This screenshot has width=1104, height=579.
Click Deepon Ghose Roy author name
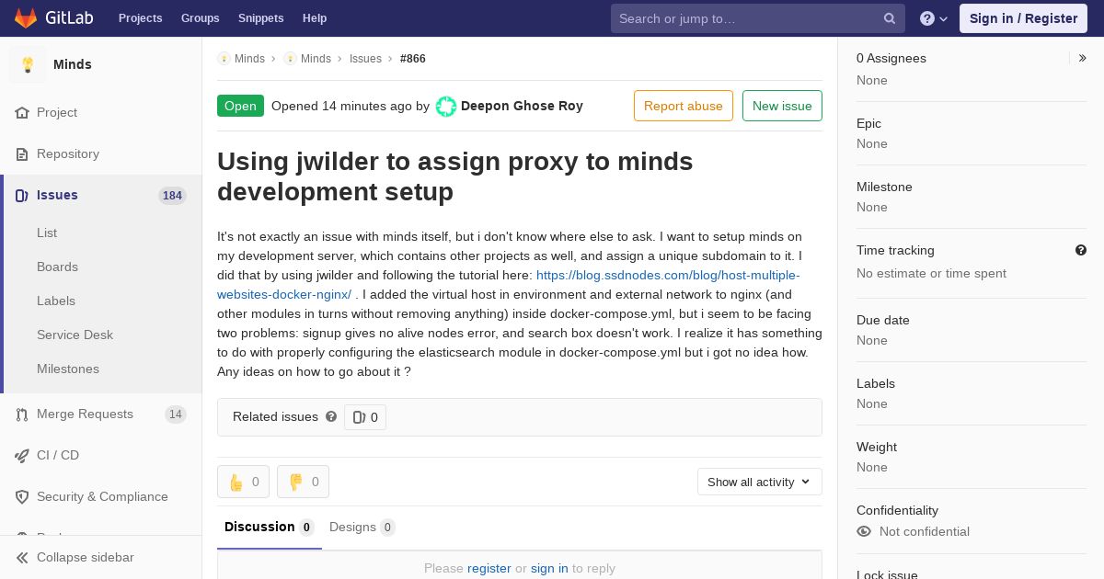522,106
